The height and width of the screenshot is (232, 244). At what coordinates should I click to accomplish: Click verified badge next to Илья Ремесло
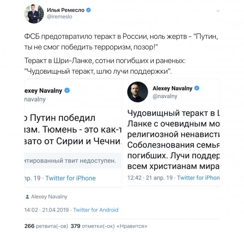(89, 10)
